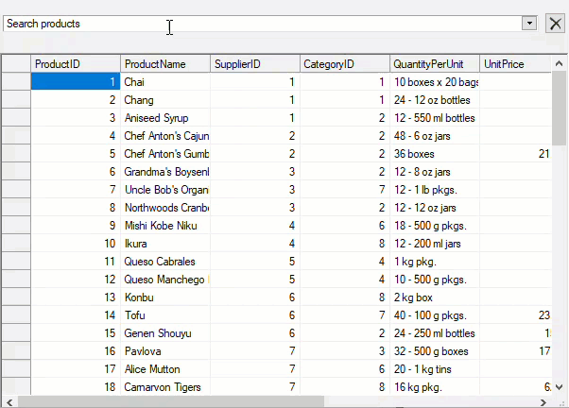569x408 pixels.
Task: Click the grid's top-left select-all corner
Action: click(x=16, y=64)
